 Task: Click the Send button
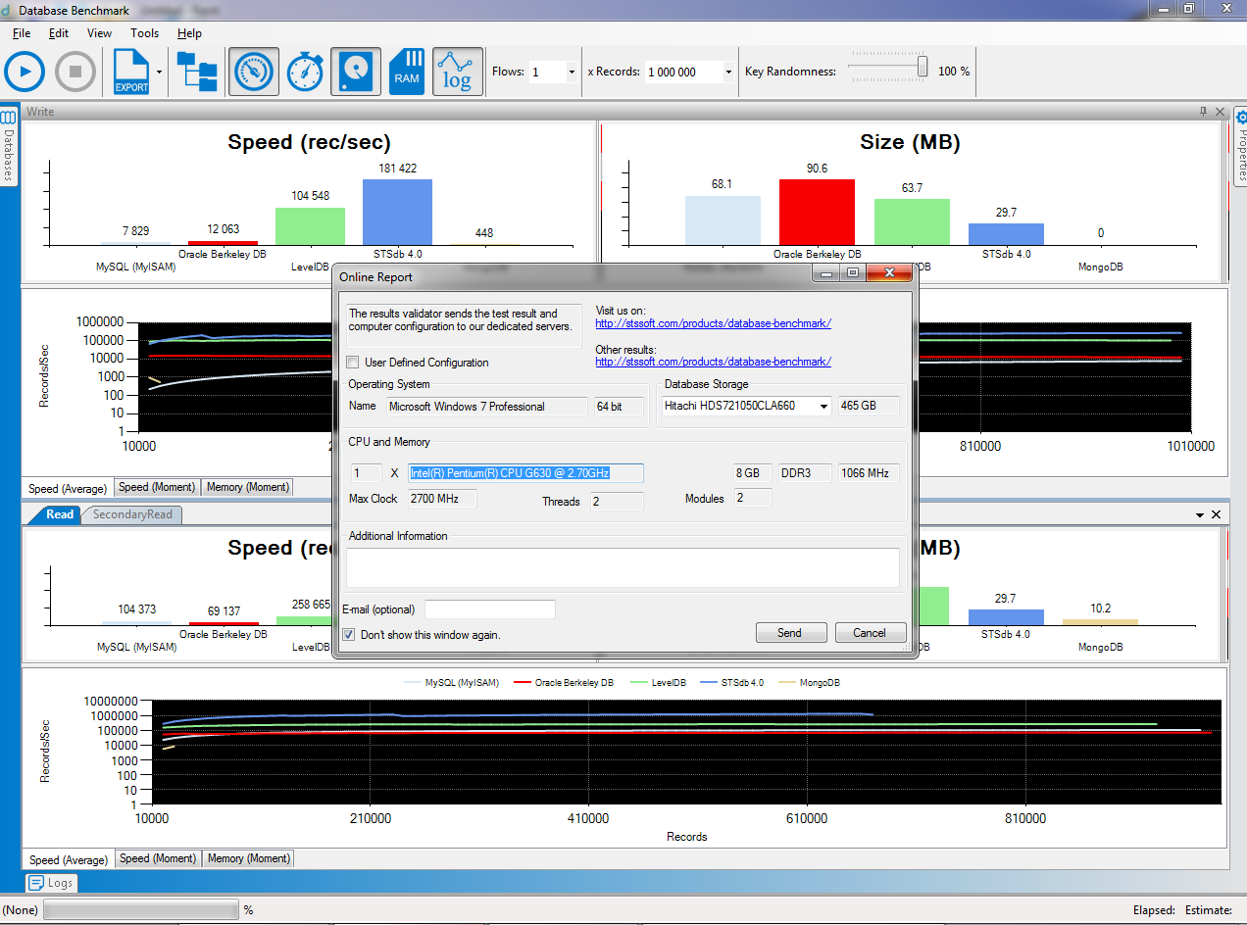[x=790, y=633]
